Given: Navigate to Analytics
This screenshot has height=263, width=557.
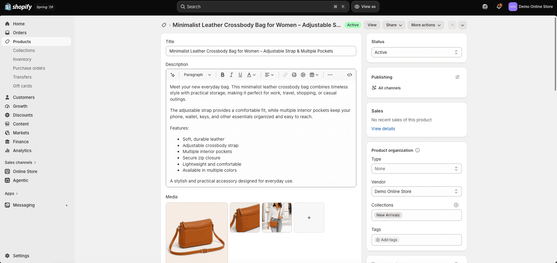Looking at the screenshot, I should 36,151.
